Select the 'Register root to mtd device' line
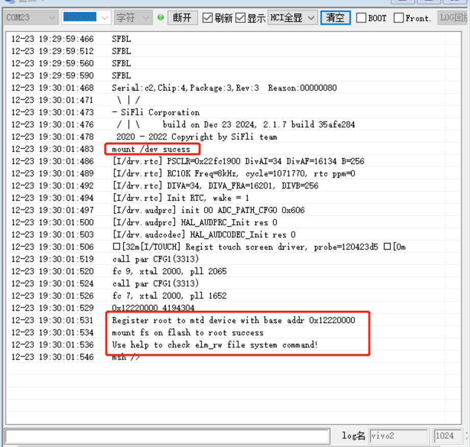 (x=233, y=321)
